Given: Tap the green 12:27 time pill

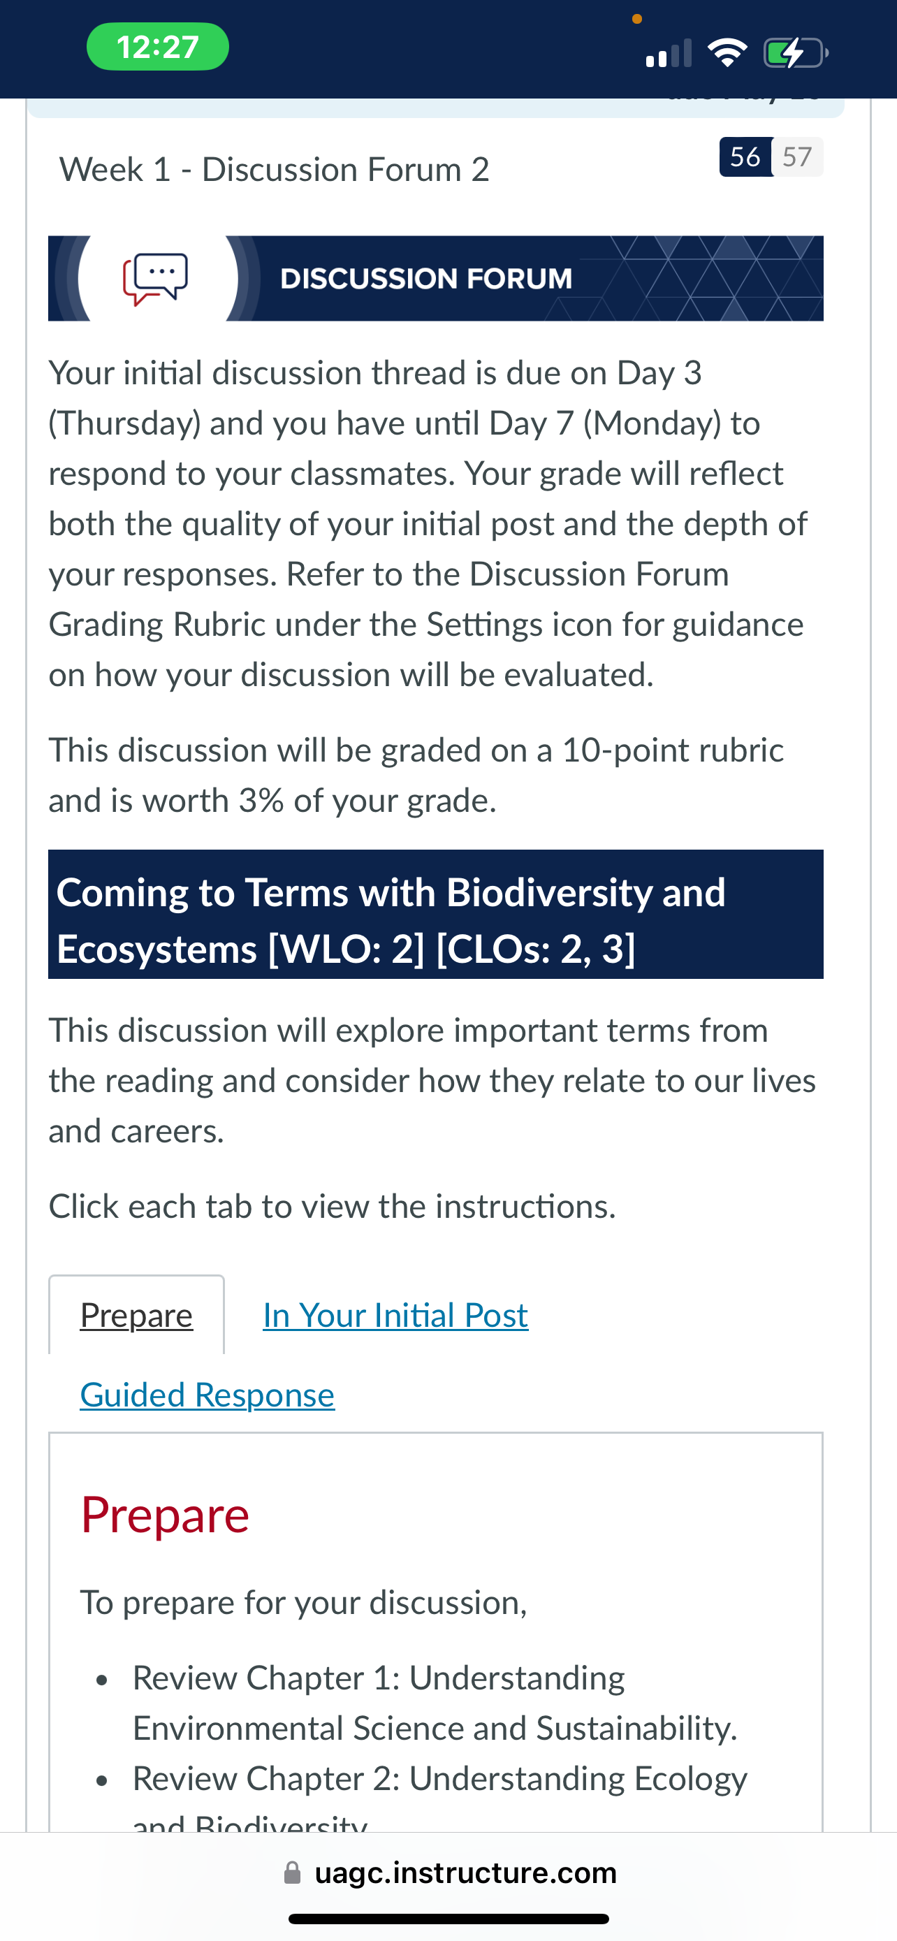Looking at the screenshot, I should point(158,47).
